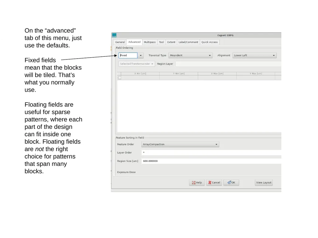Click the Region Layer input field
Image resolution: width=318 pixels, height=238 pixels.
point(228,64)
